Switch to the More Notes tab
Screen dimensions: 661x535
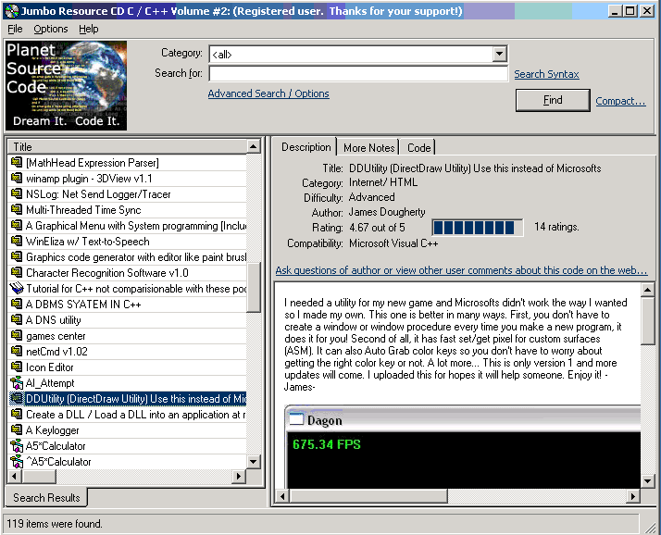click(368, 148)
